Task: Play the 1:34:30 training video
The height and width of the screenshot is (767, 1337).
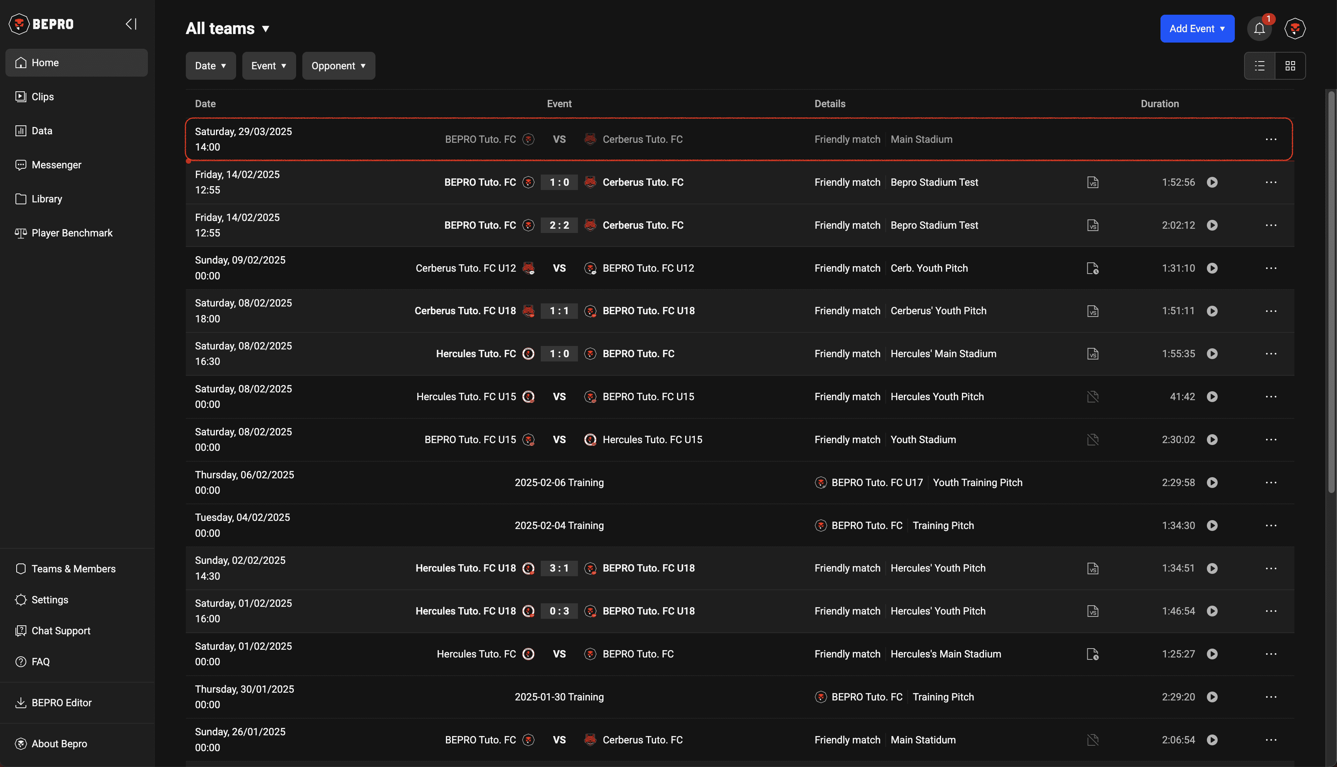Action: point(1212,526)
